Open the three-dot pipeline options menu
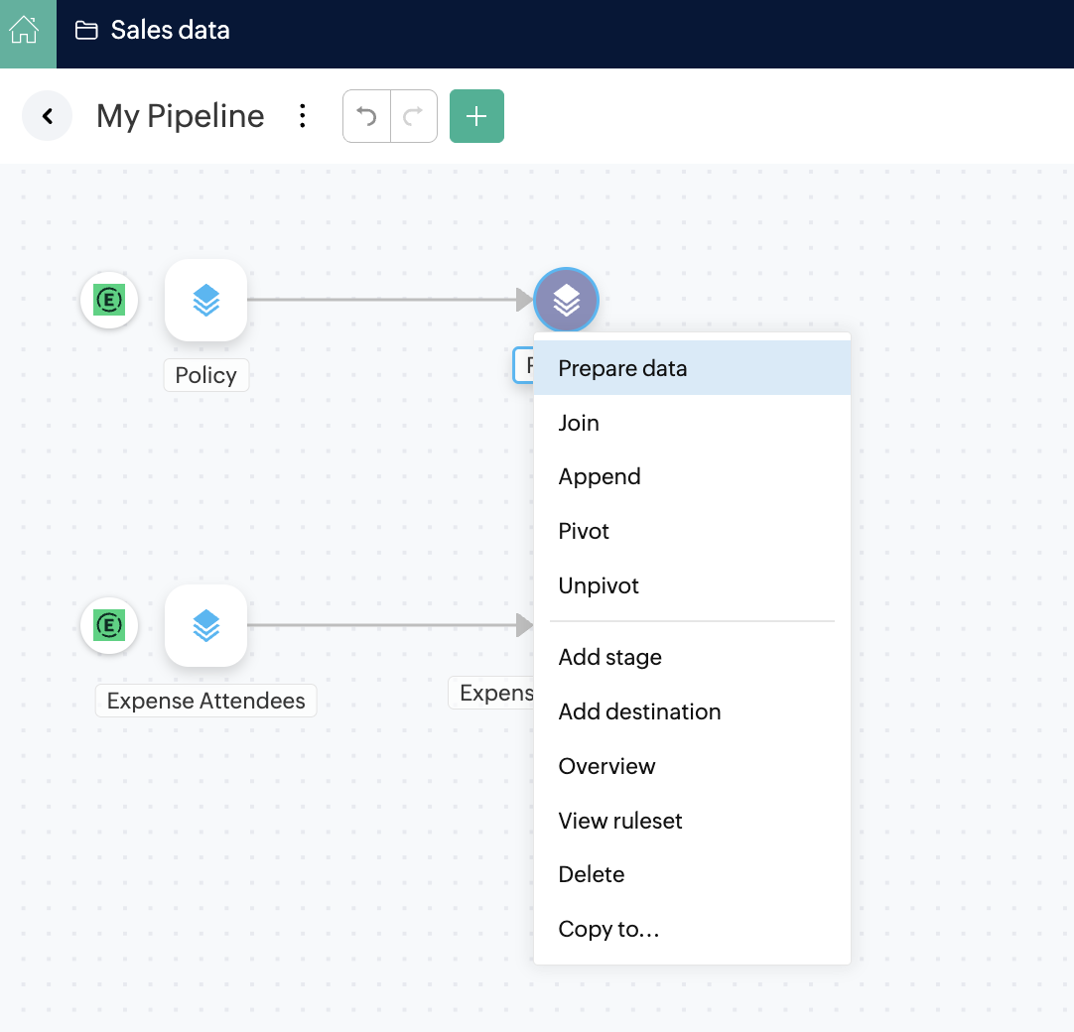Image resolution: width=1074 pixels, height=1032 pixels. tap(303, 117)
